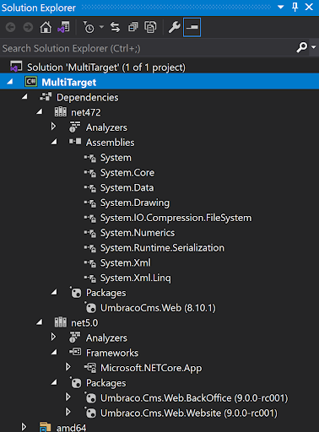Pin the Solution Explorer (auto hide)
The width and height of the screenshot is (319, 432).
295,8
